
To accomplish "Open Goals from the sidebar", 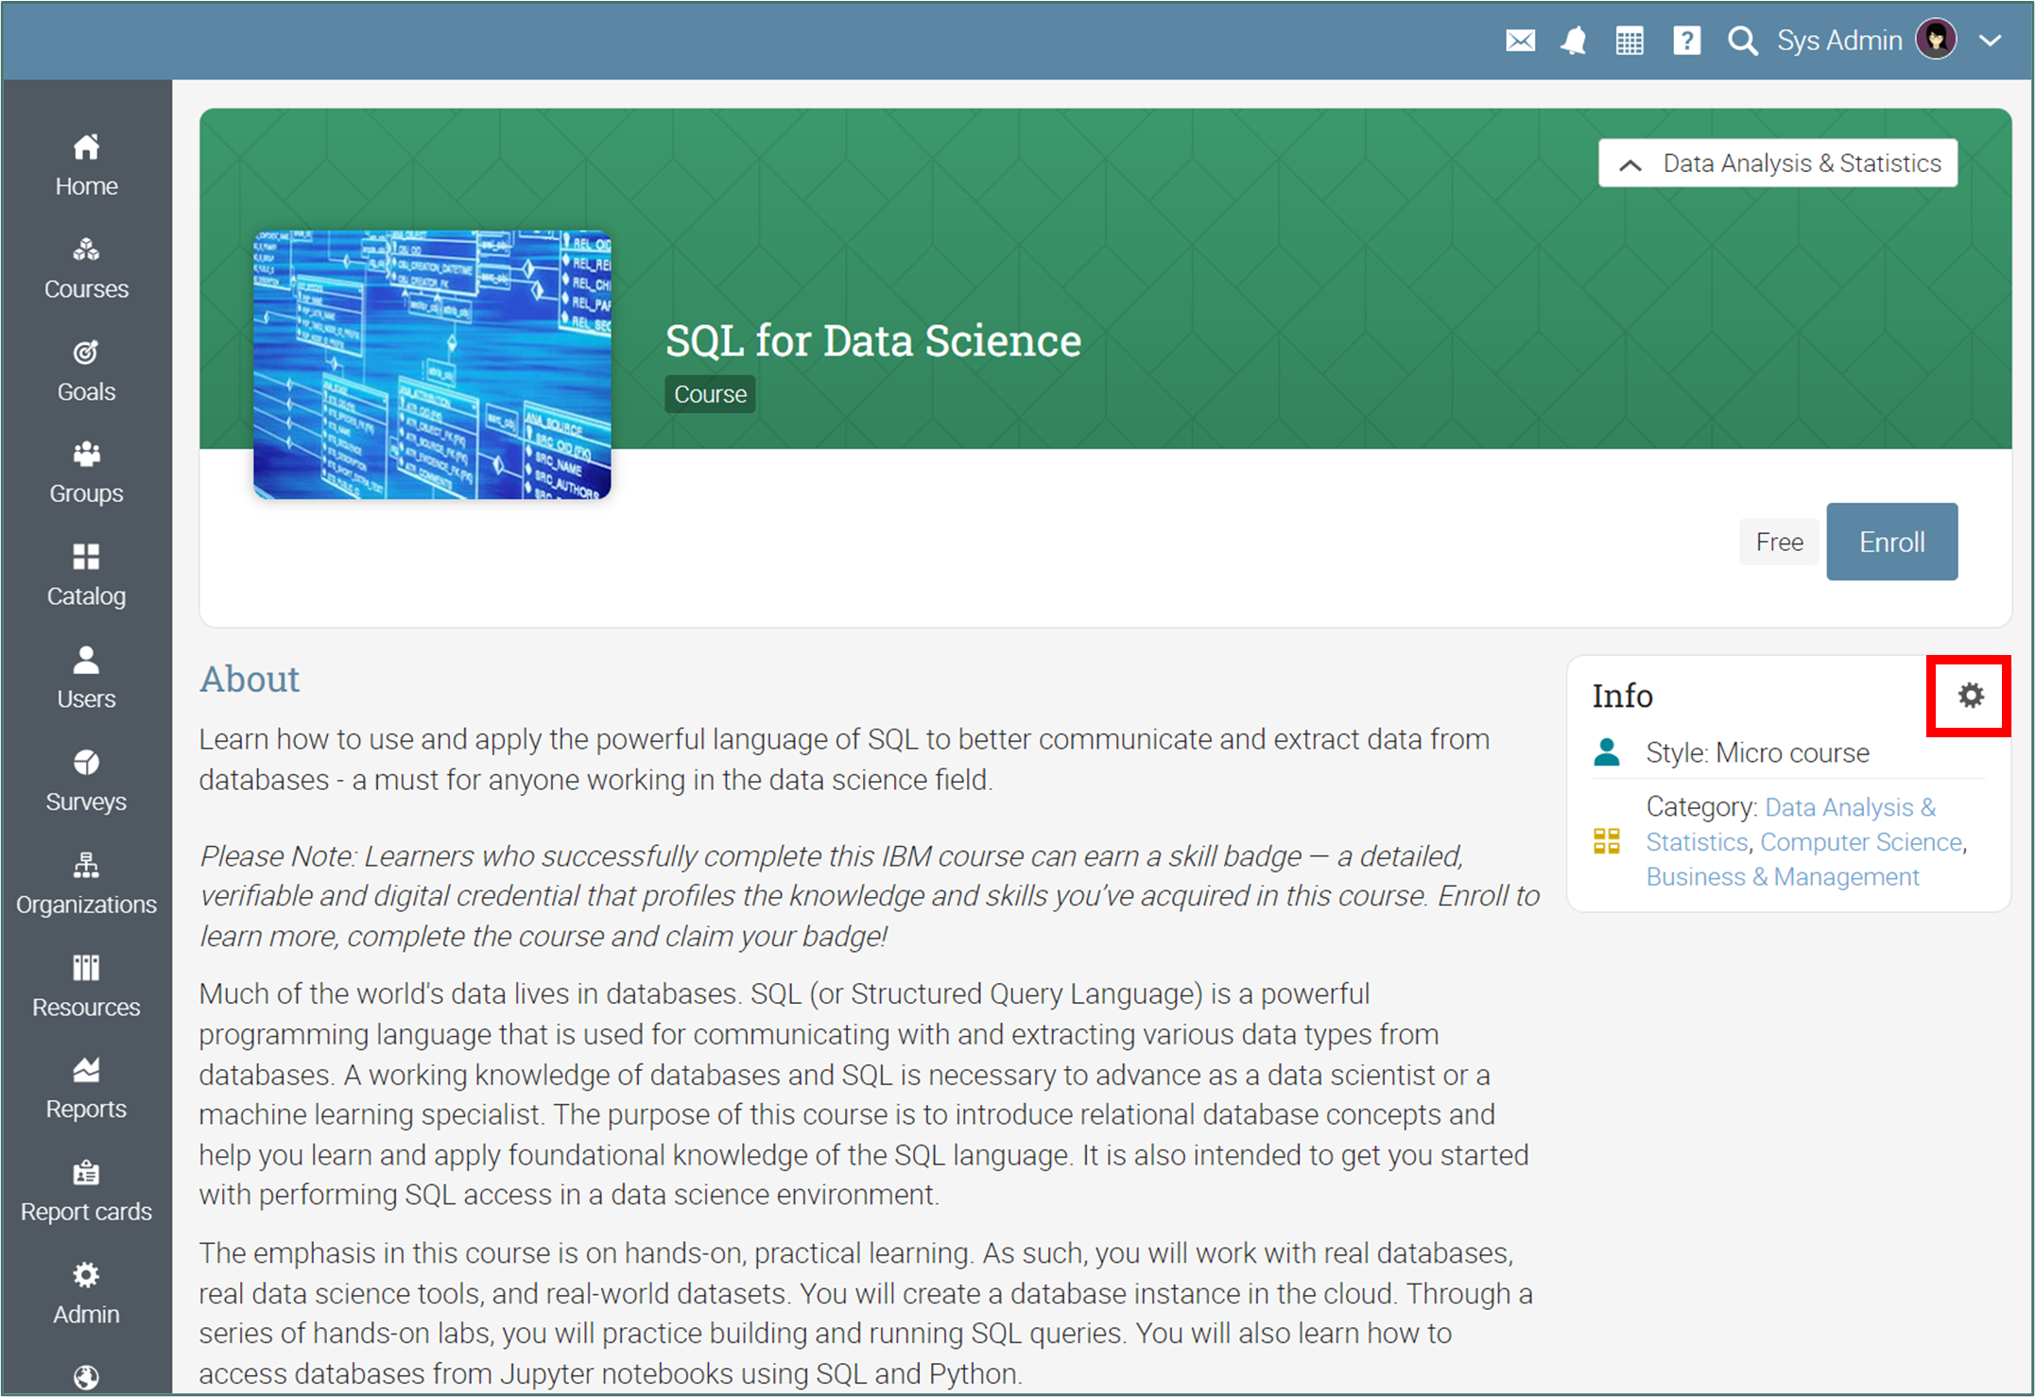I will point(86,371).
